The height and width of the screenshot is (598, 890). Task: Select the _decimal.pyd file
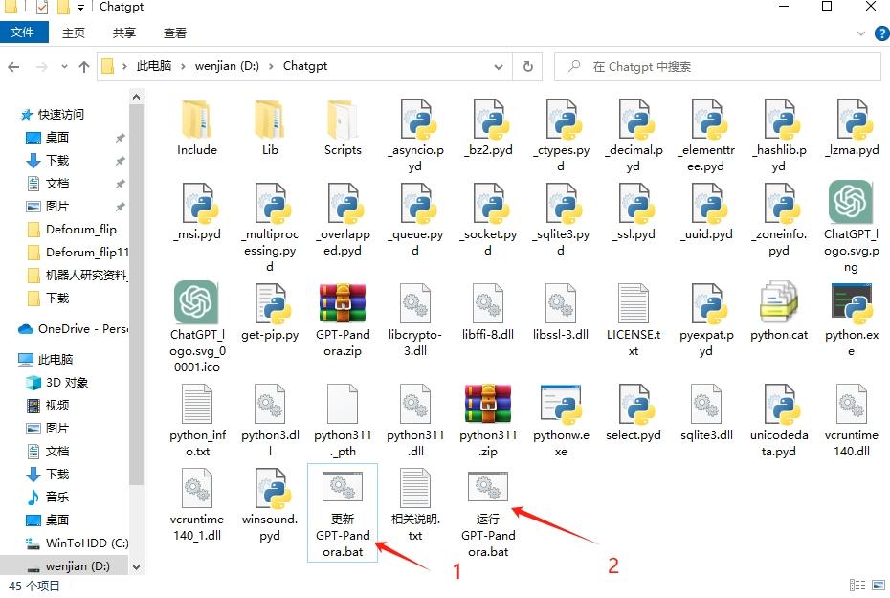point(634,135)
